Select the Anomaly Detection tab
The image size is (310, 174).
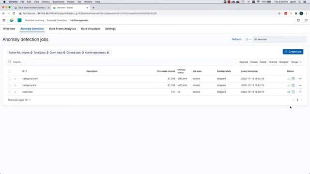(32, 29)
